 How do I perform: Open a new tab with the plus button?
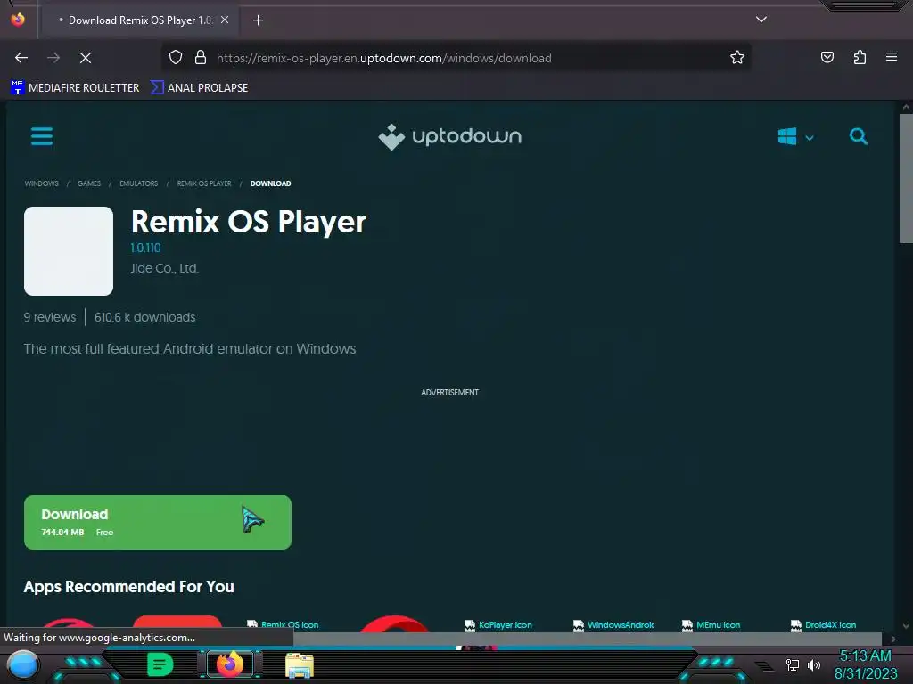point(258,20)
